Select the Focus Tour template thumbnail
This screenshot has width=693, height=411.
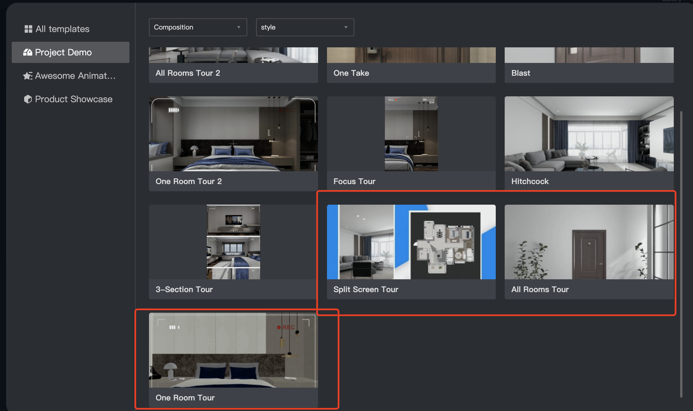[x=411, y=134]
